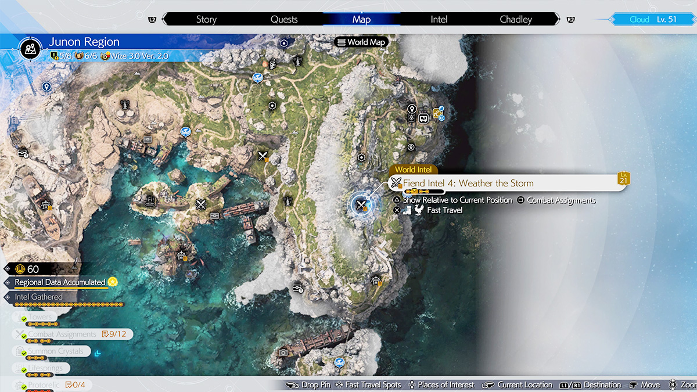Screen dimensions: 697x392
Task: Select the blue location pin on far left
Action: click(46, 87)
